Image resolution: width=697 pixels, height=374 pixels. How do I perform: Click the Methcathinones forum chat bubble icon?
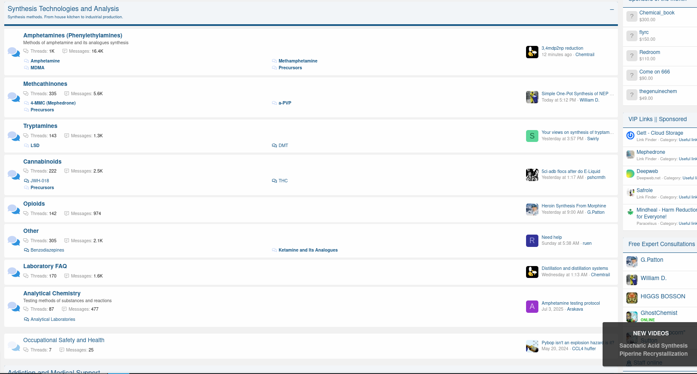pyautogui.click(x=14, y=97)
